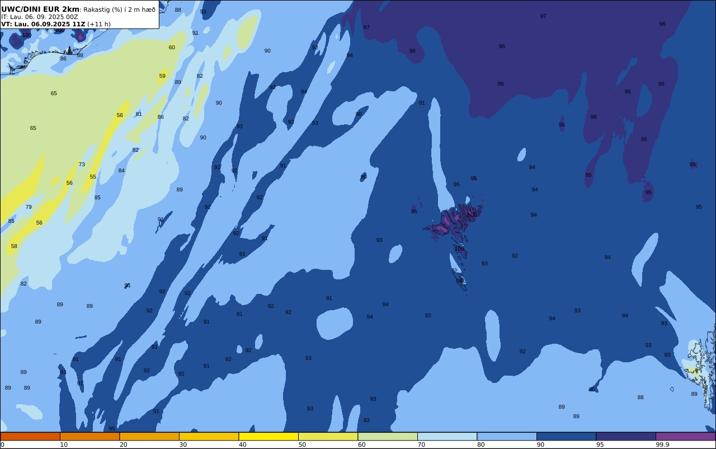The width and height of the screenshot is (716, 449).
Task: Click the map humidity value '73'
Action: coord(82,165)
